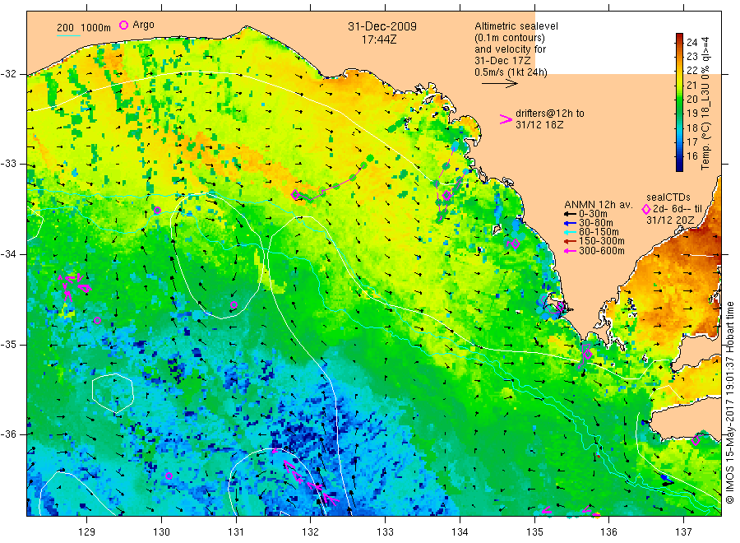Click the -32 latitude axis label
The image size is (740, 543).
click(8, 74)
